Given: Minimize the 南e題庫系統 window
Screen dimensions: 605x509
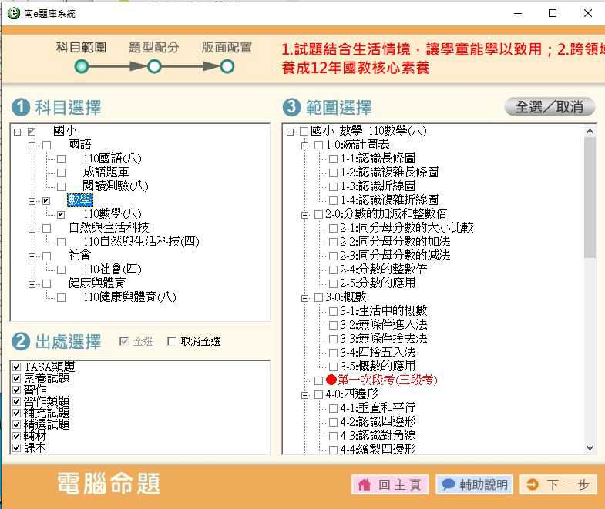Looking at the screenshot, I should [x=518, y=13].
